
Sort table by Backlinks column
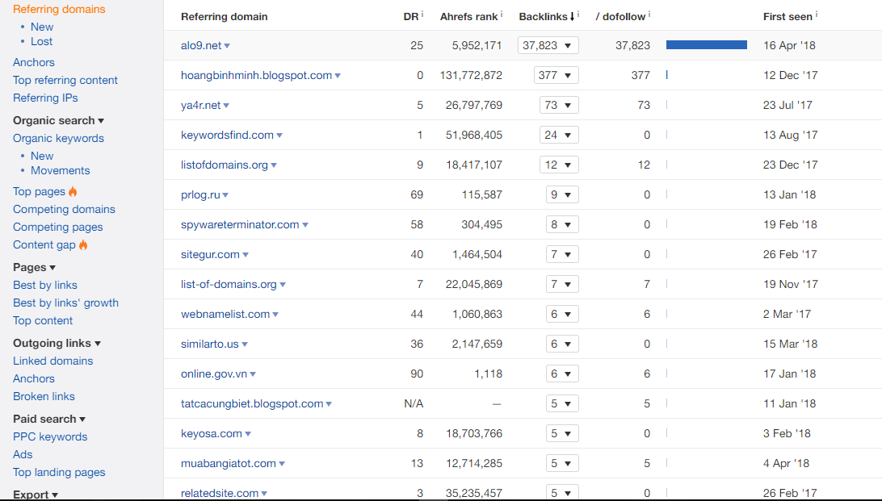pos(547,17)
